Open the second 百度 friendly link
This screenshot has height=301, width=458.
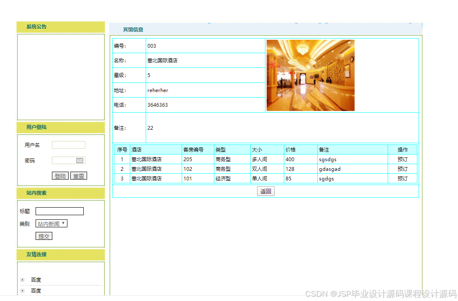(x=36, y=291)
